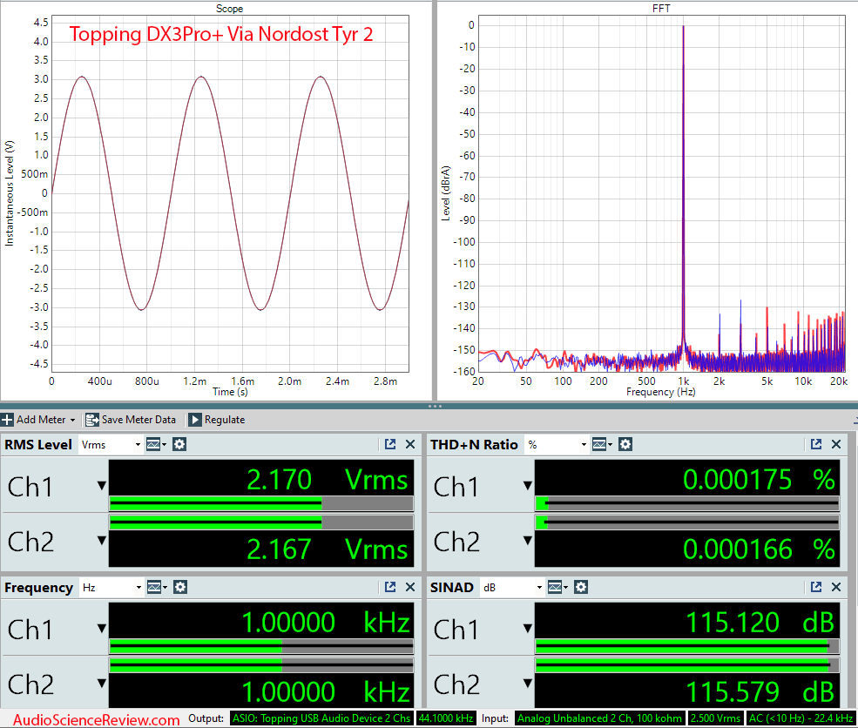Image resolution: width=858 pixels, height=728 pixels.
Task: Click the 2.170 Vrms Ch1 reading
Action: point(328,480)
